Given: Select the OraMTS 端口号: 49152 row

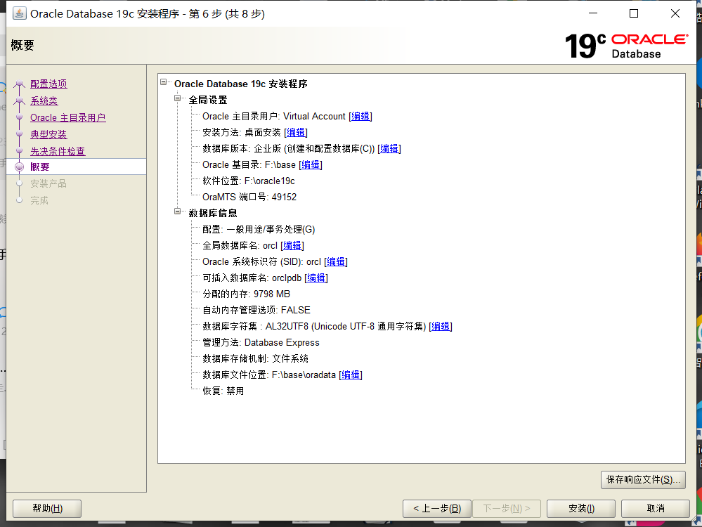Looking at the screenshot, I should (x=249, y=197).
